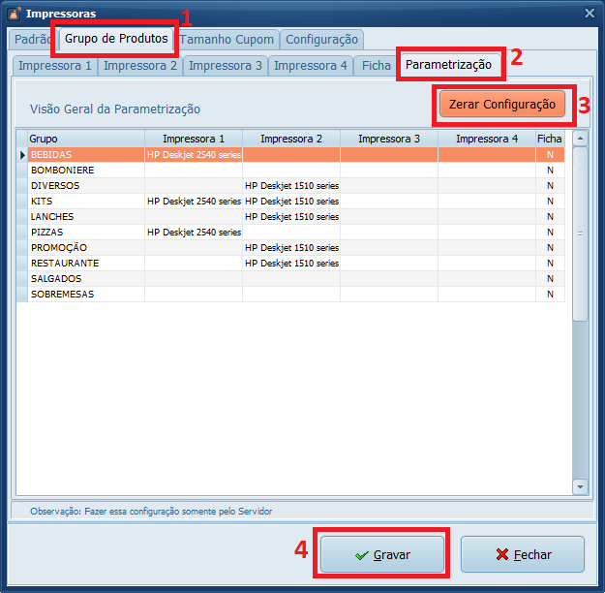605x593 pixels.
Task: Open the Impressora 1 sub-tab
Action: [55, 66]
